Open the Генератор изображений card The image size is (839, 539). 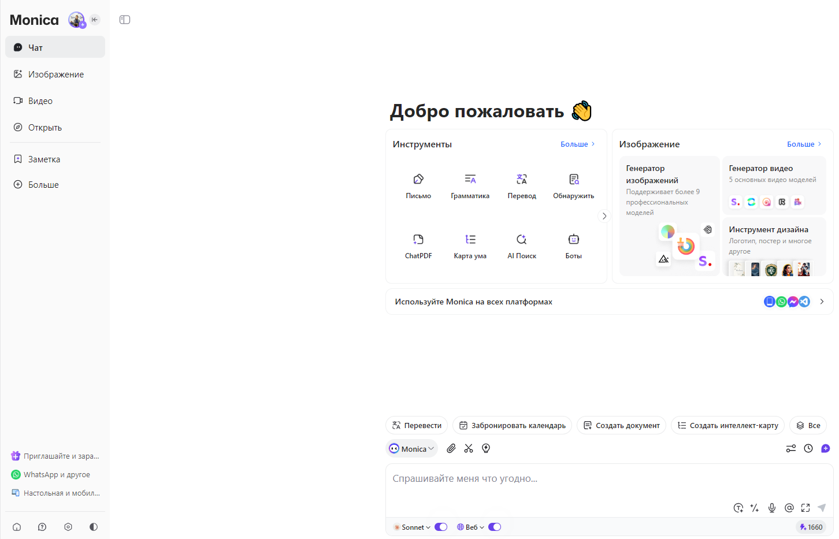click(669, 216)
